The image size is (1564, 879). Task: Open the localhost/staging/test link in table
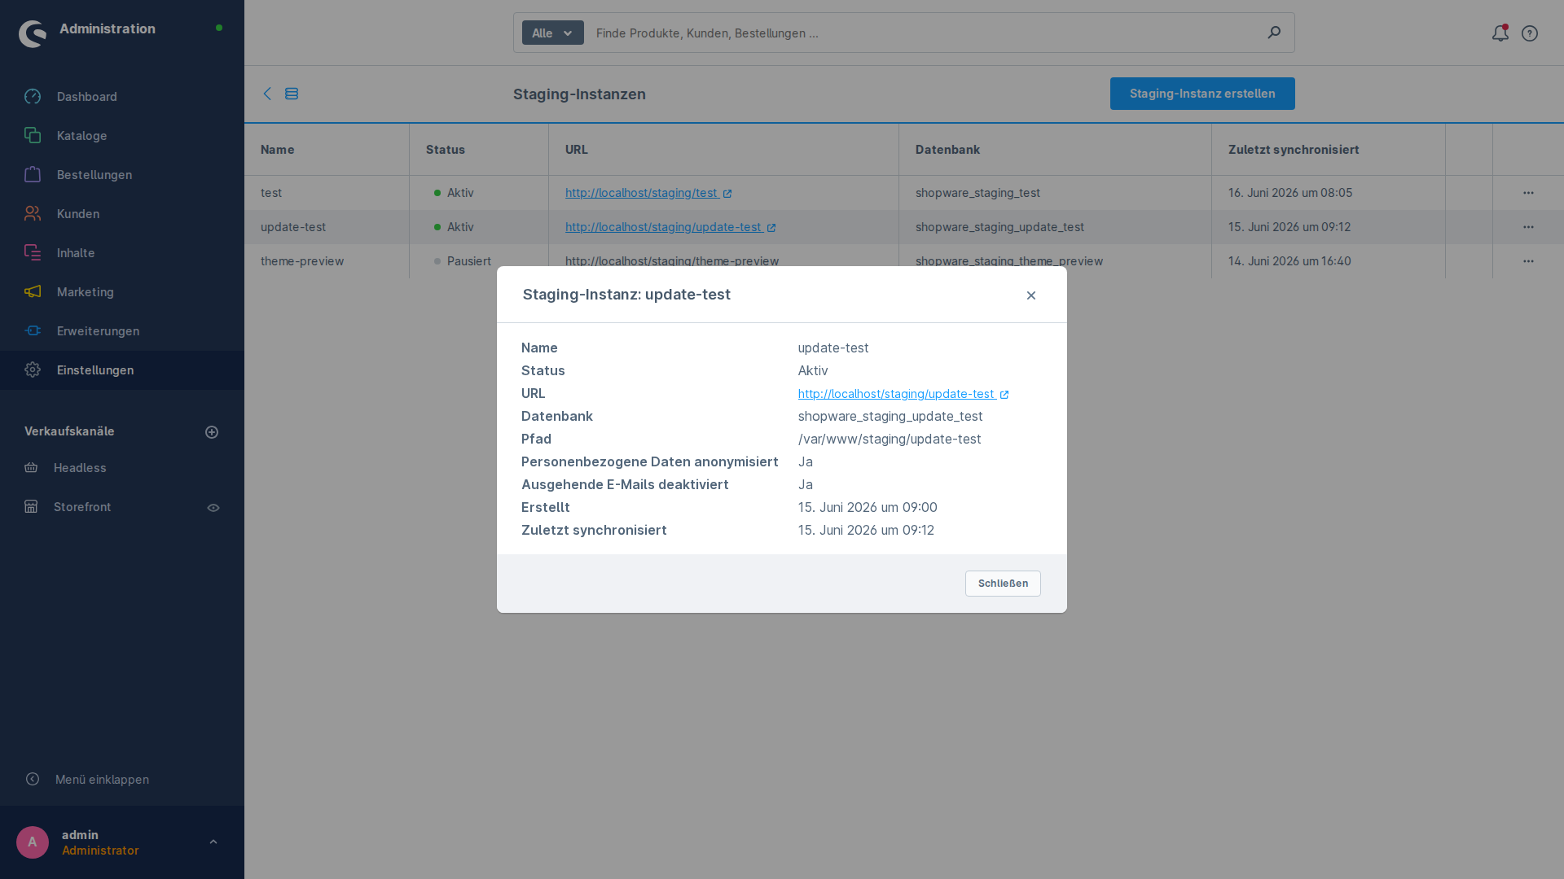click(x=648, y=193)
